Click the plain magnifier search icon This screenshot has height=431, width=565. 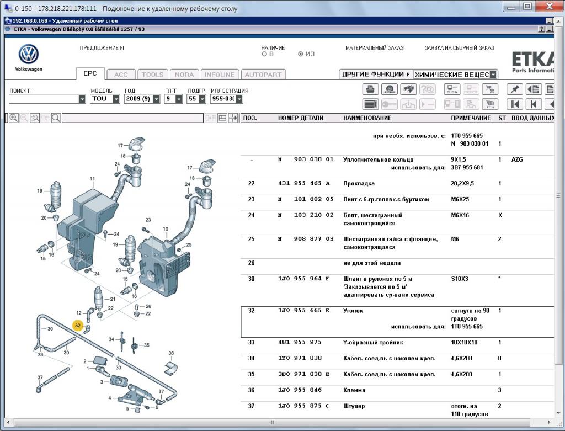tap(56, 118)
